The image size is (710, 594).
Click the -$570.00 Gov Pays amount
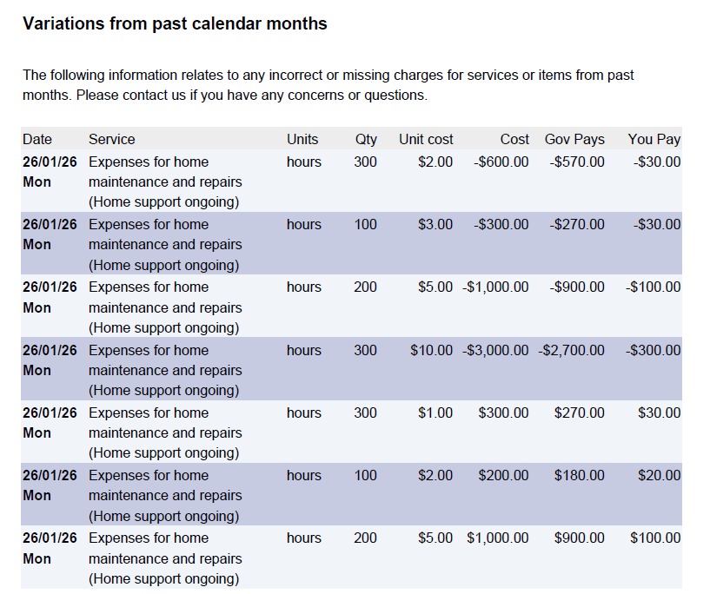coord(577,162)
